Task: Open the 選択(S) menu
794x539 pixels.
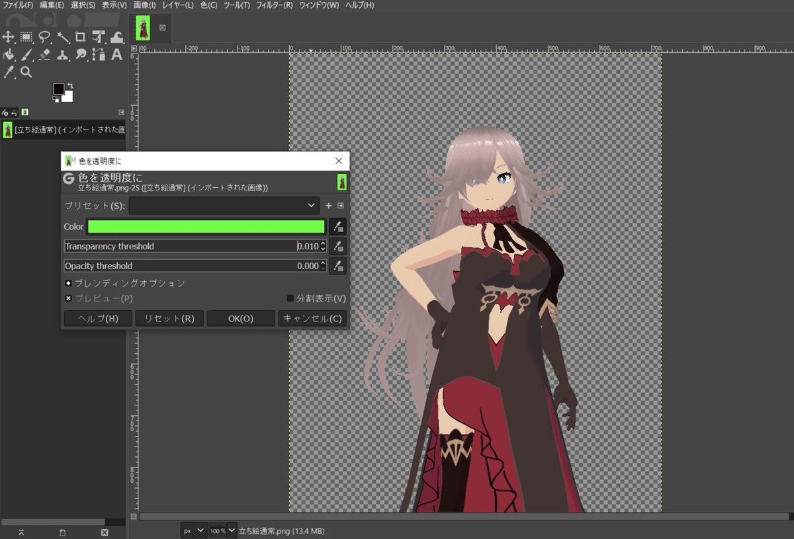Action: click(x=83, y=5)
